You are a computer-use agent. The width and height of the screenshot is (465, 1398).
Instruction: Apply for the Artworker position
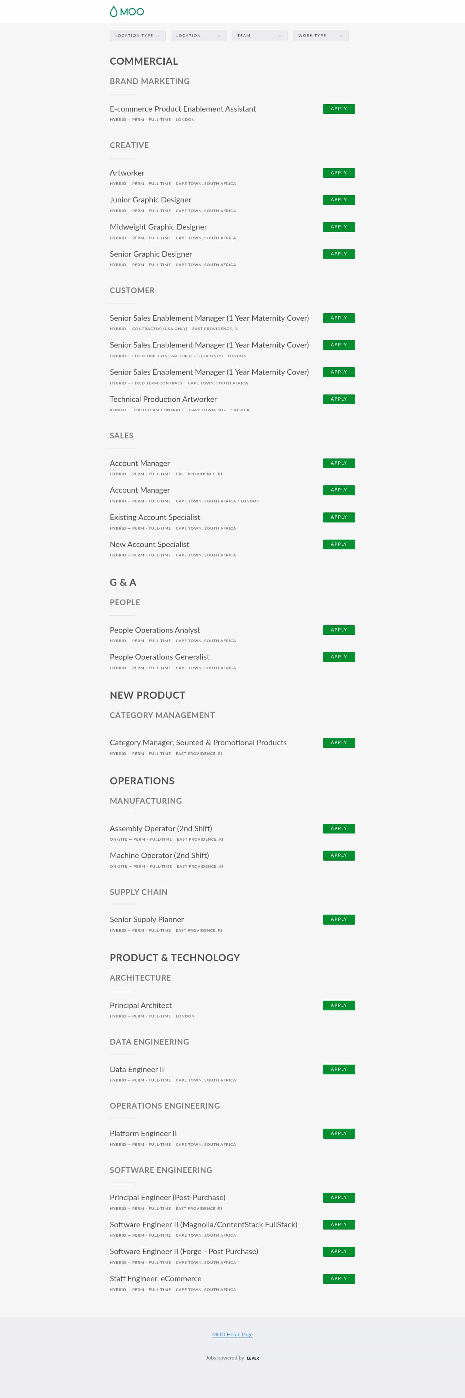pos(339,173)
